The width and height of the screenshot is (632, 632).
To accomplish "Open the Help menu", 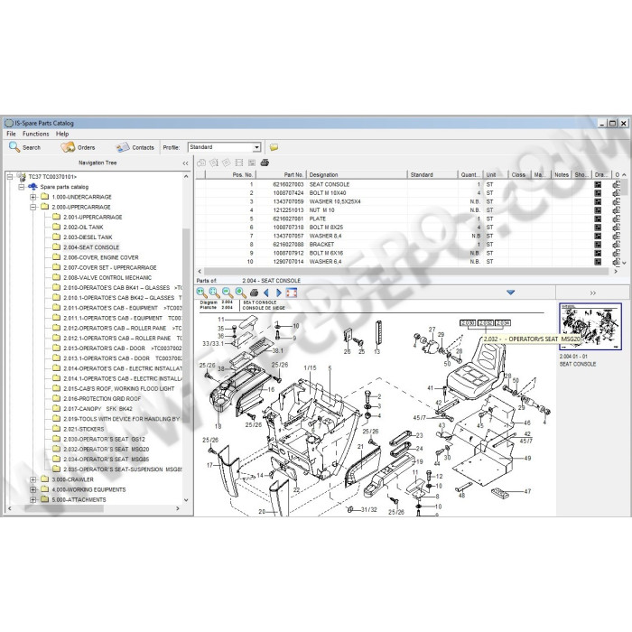I will 62,134.
